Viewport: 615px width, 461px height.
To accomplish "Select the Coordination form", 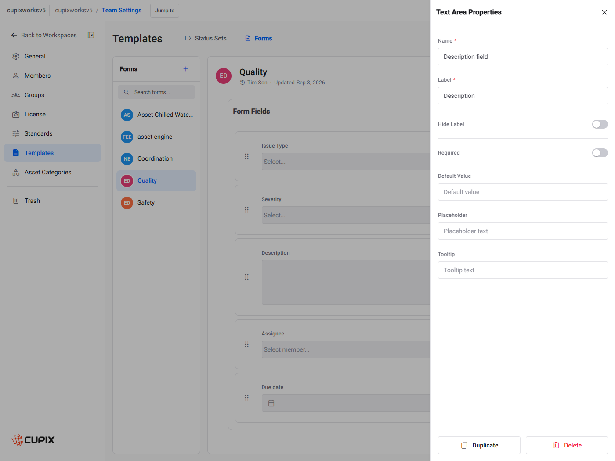I will [x=156, y=158].
